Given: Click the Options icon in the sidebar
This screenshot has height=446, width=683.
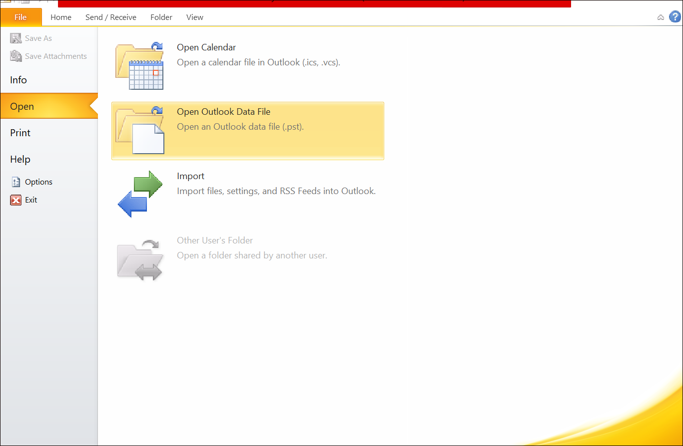Looking at the screenshot, I should (x=16, y=182).
